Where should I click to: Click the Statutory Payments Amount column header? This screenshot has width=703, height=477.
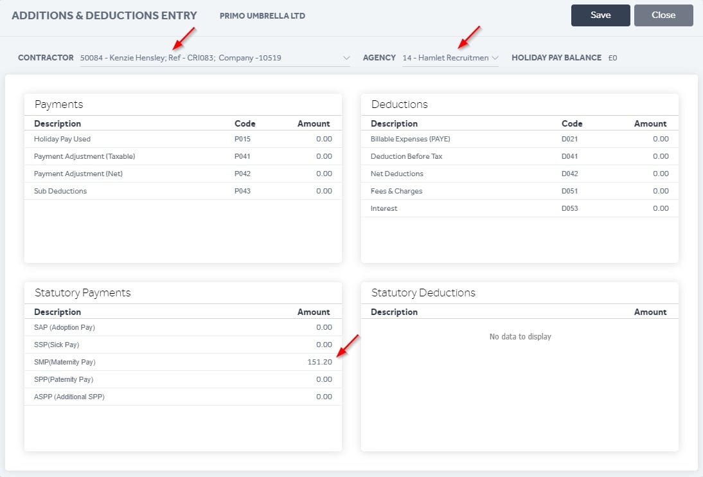[314, 312]
